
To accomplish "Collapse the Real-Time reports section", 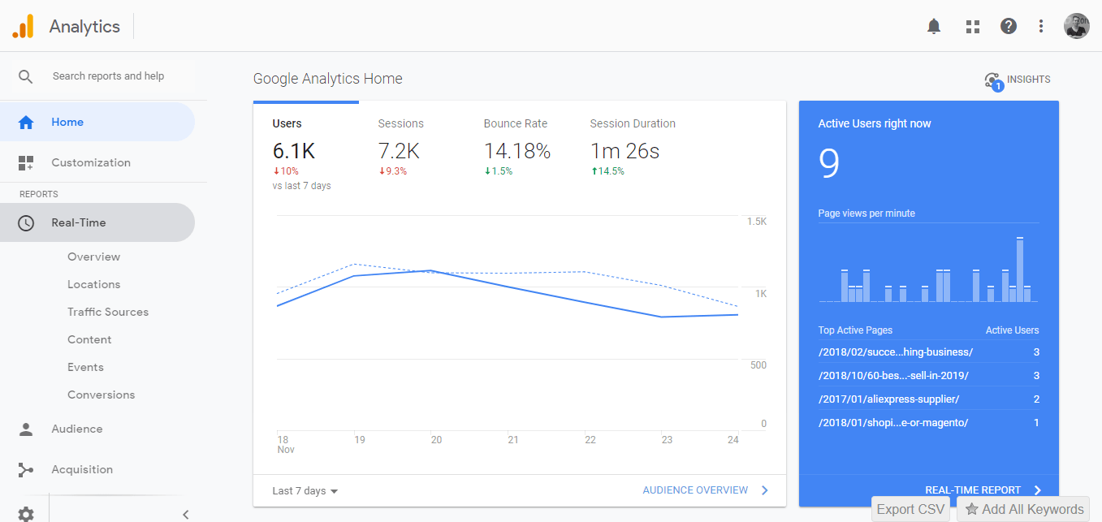I will click(97, 222).
